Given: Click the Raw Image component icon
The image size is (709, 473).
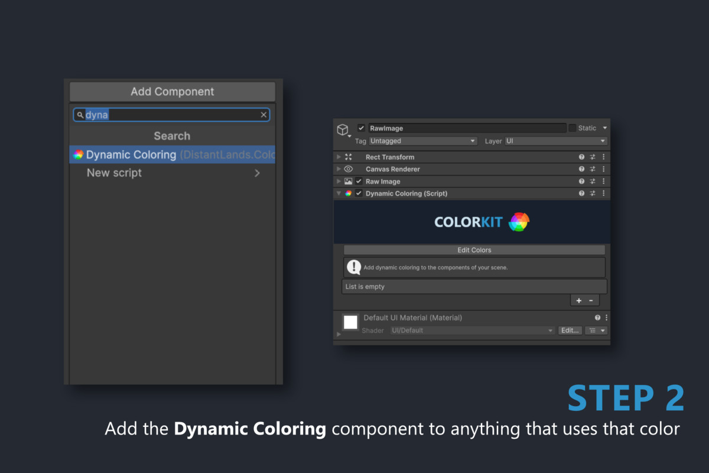Looking at the screenshot, I should point(348,181).
